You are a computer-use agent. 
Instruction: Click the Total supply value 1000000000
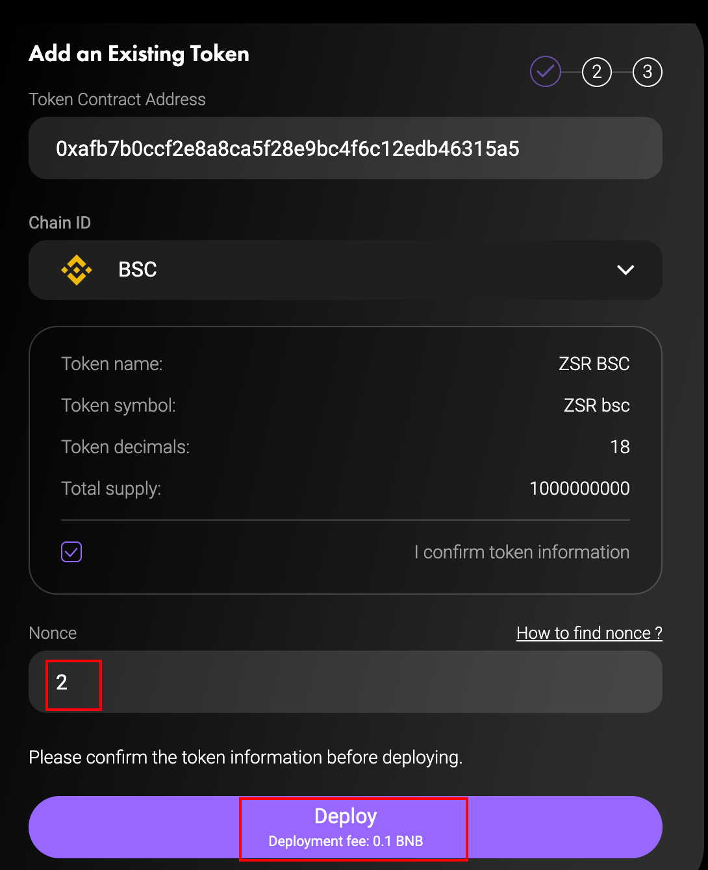579,488
